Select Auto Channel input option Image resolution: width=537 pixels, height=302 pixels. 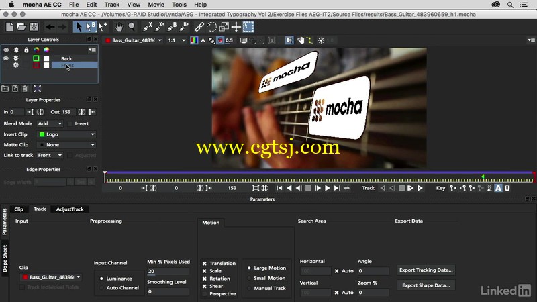pyautogui.click(x=101, y=288)
